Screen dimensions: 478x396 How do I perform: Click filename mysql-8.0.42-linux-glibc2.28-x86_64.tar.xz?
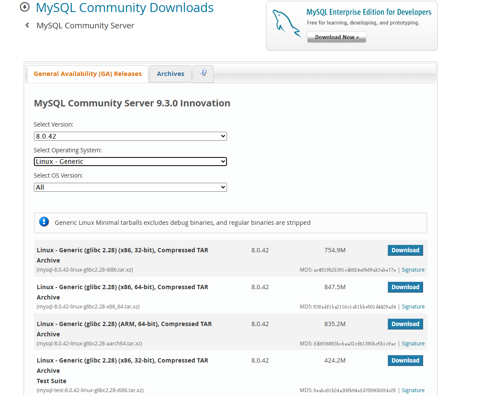pyautogui.click(x=88, y=307)
